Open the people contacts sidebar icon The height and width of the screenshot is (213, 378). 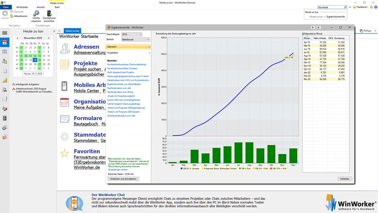(4, 61)
